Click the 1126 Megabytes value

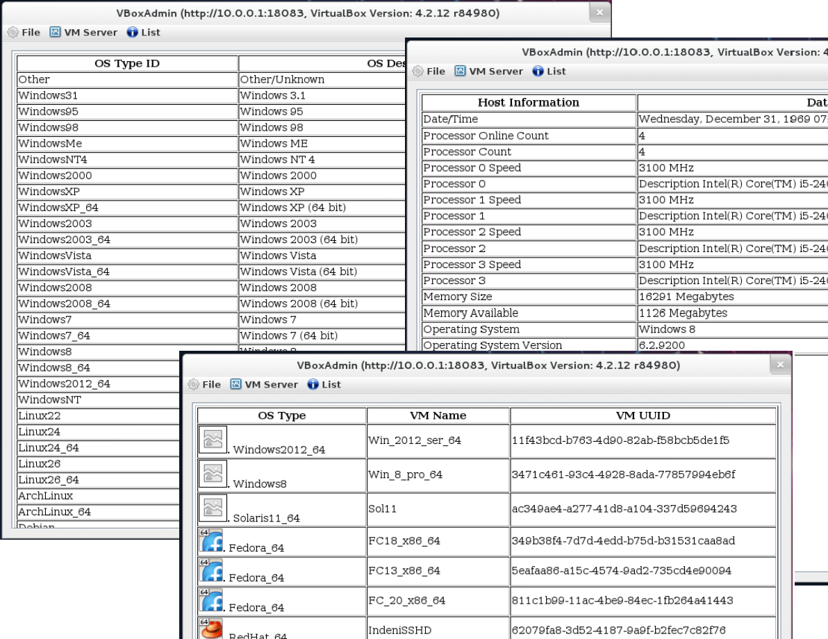683,313
